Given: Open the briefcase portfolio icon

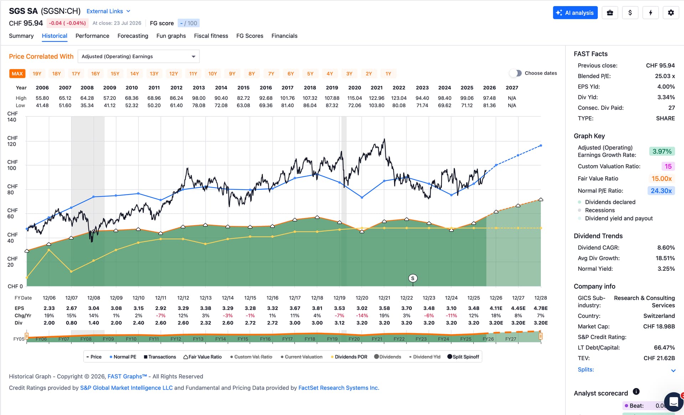Looking at the screenshot, I should (x=610, y=13).
